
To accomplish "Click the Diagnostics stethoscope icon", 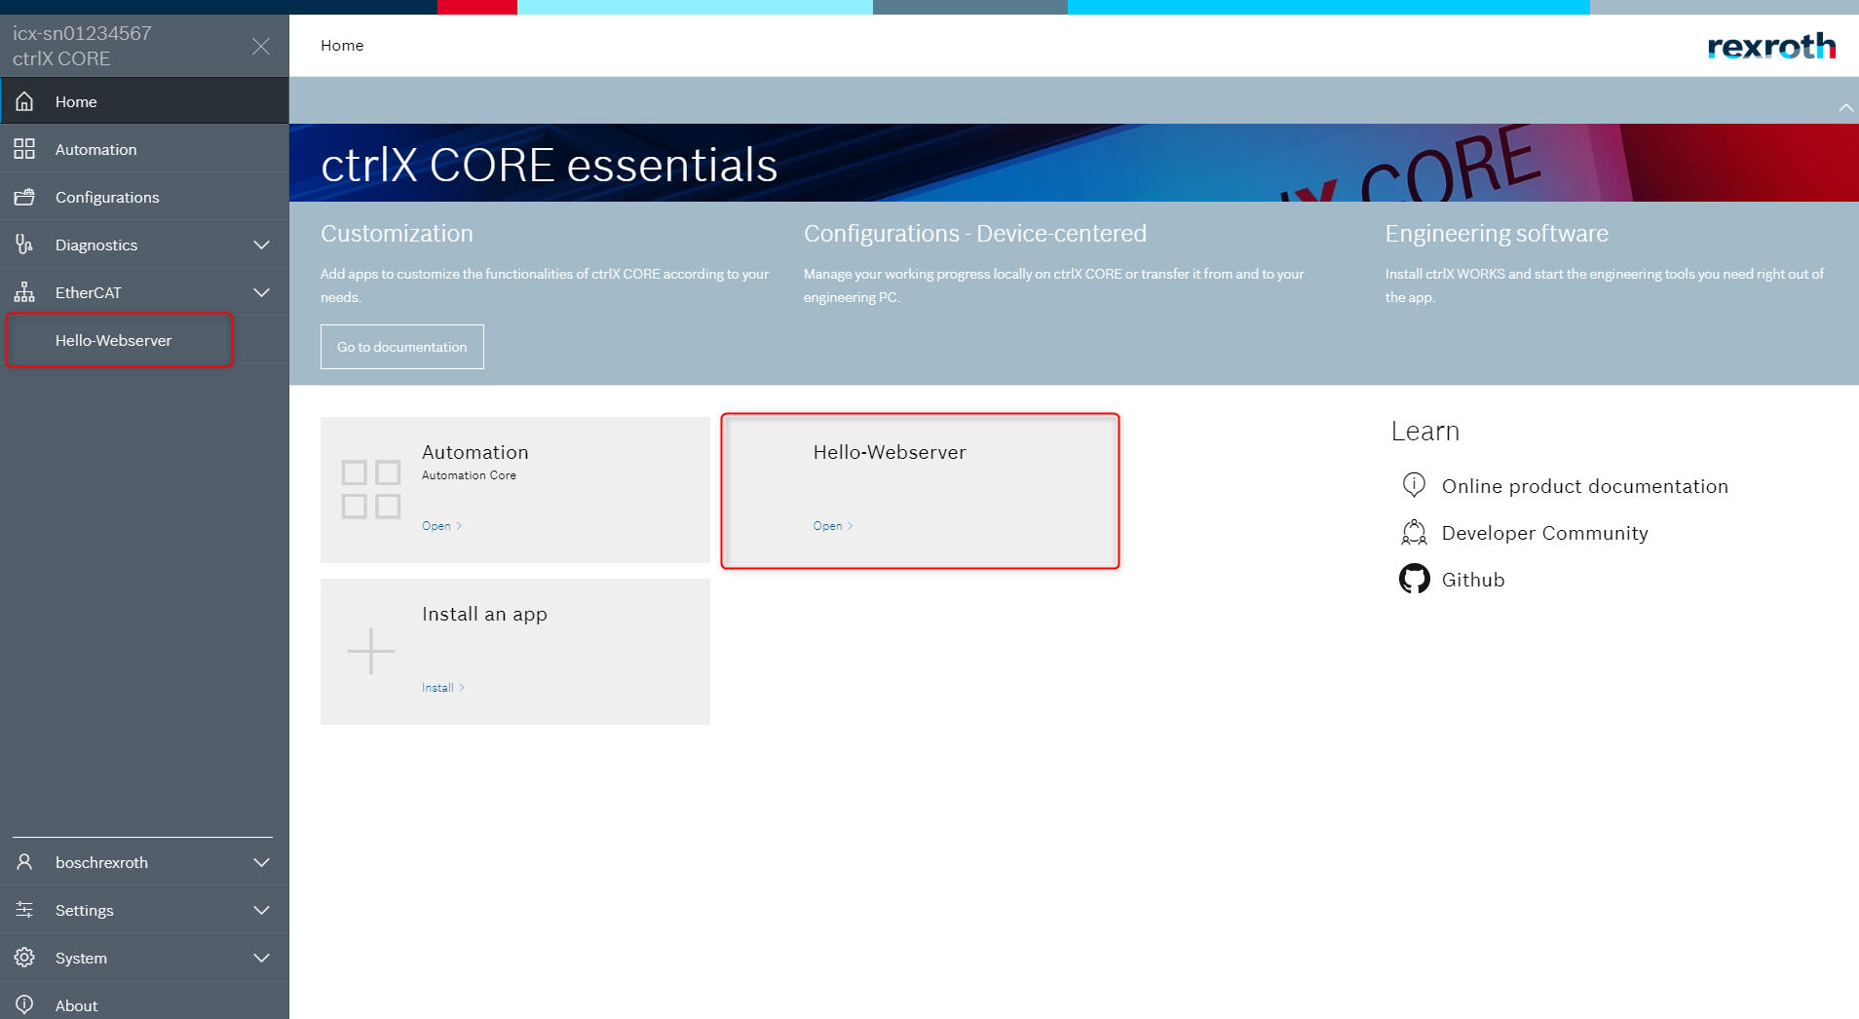I will tap(24, 245).
